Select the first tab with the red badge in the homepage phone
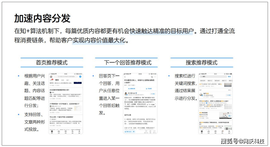The width and height of the screenshot is (270, 147). point(51,80)
